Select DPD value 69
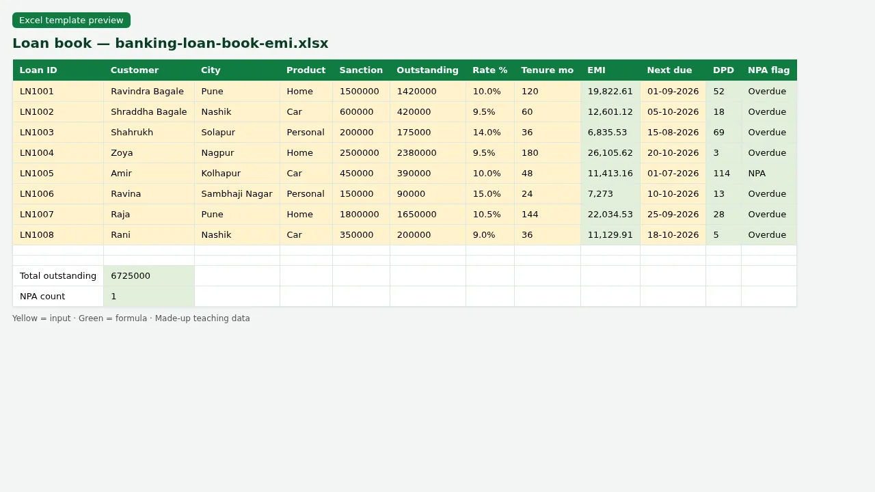This screenshot has width=875, height=492. [x=724, y=133]
